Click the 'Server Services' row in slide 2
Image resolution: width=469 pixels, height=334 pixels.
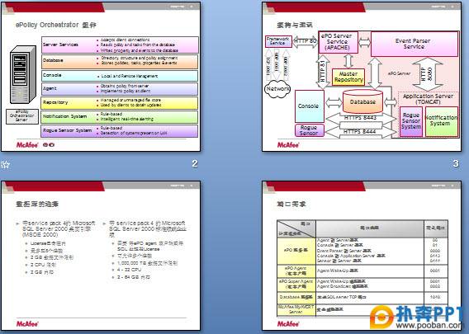120,45
